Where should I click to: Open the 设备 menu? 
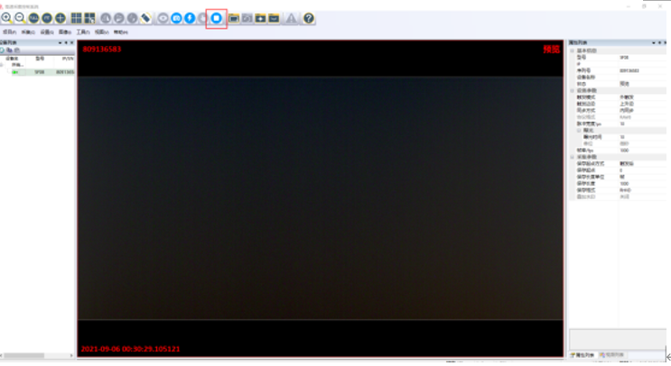pyautogui.click(x=47, y=32)
